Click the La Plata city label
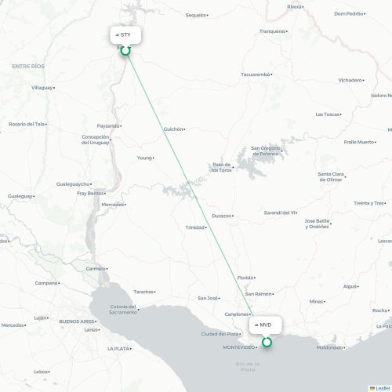The width and height of the screenshot is (392, 392). click(118, 349)
